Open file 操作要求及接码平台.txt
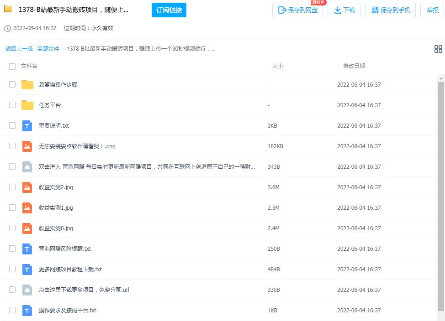445x321 pixels. point(68,310)
